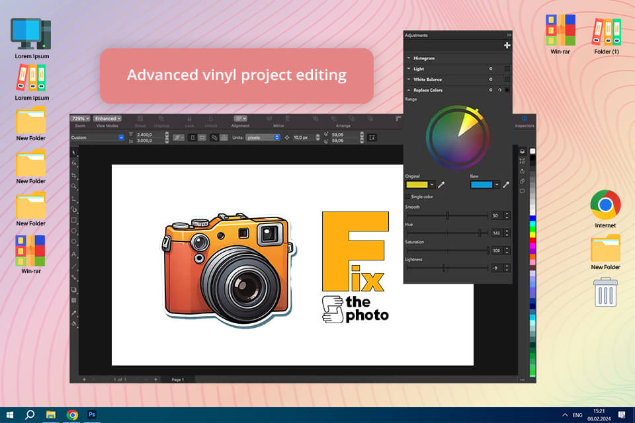635x423 pixels.
Task: Collapse the White Balance section
Action: 409,79
